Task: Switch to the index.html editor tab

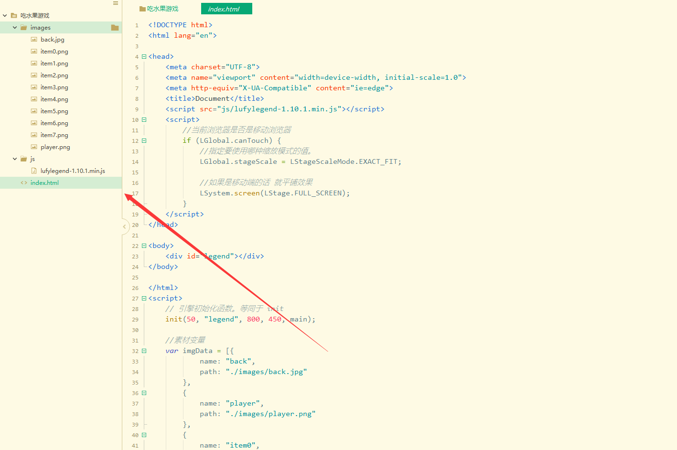Action: (x=226, y=9)
